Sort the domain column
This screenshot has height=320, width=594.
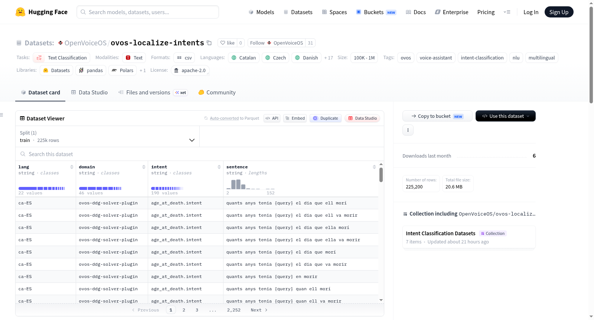pyautogui.click(x=144, y=167)
